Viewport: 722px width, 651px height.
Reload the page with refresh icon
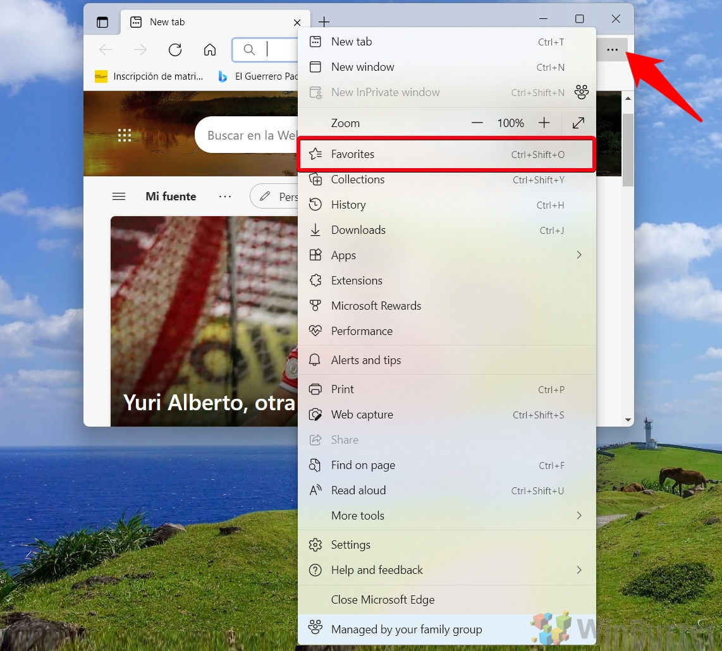(175, 49)
